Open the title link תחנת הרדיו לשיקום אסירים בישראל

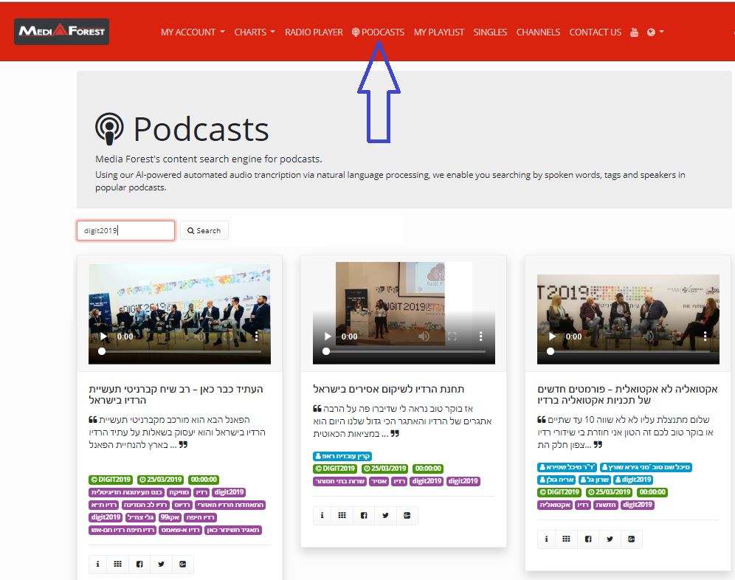tap(389, 389)
